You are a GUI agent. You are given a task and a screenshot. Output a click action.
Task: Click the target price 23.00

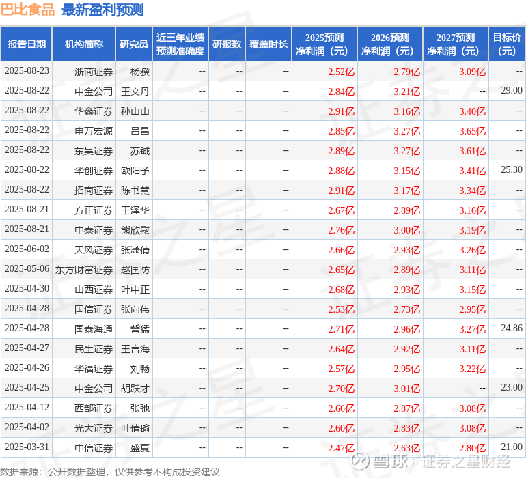click(x=512, y=387)
